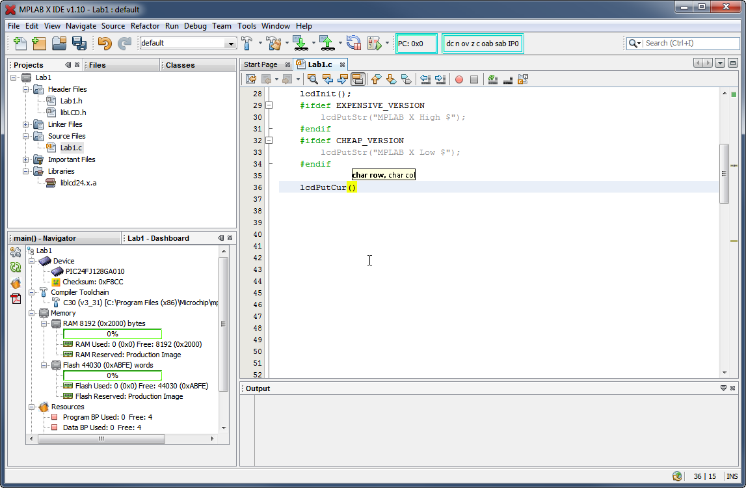This screenshot has width=746, height=488.
Task: Open the Refactor menu
Action: [x=145, y=26]
